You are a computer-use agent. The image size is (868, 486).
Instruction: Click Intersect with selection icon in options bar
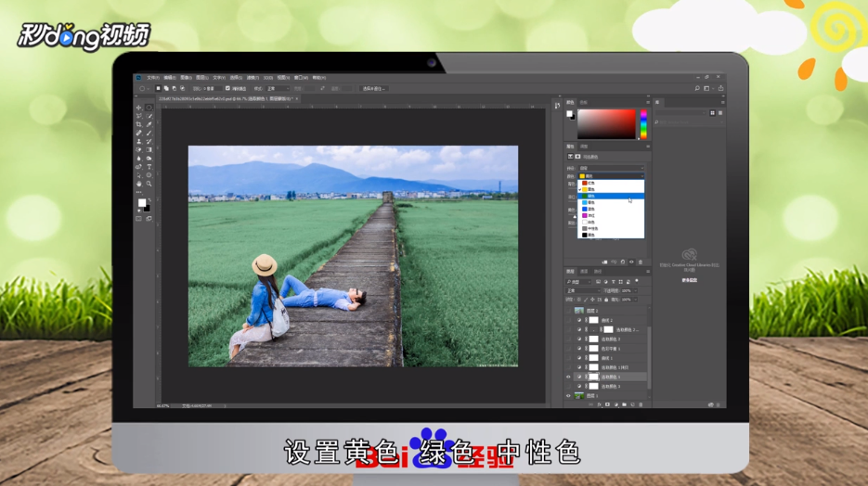[182, 88]
